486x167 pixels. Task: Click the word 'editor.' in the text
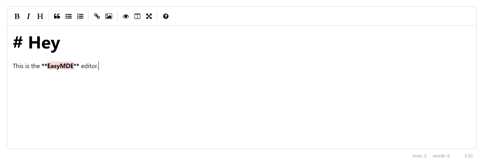point(89,66)
